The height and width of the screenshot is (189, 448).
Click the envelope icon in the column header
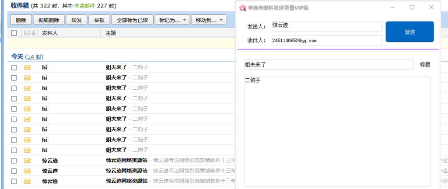[x=27, y=33]
